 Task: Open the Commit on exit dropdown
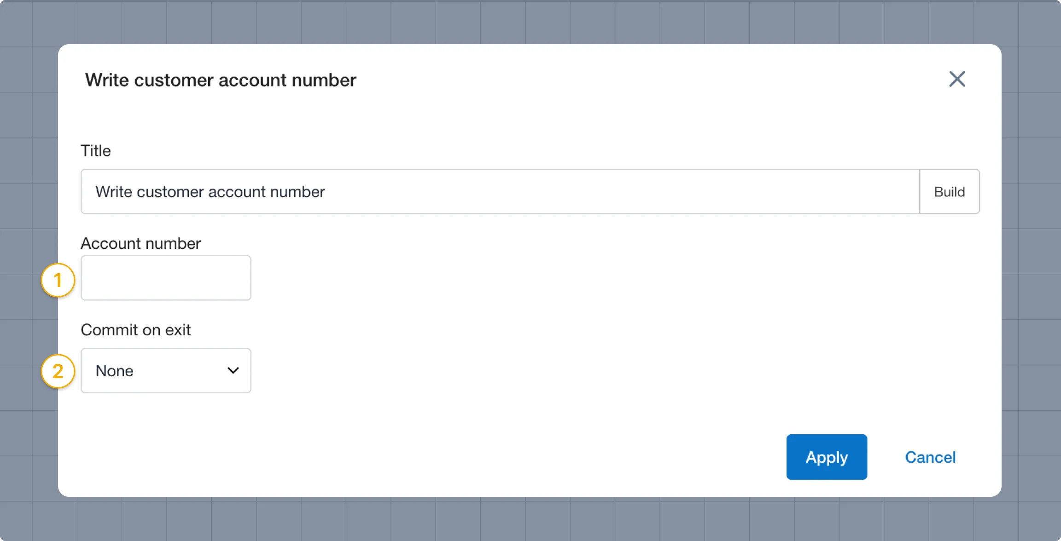click(x=166, y=370)
